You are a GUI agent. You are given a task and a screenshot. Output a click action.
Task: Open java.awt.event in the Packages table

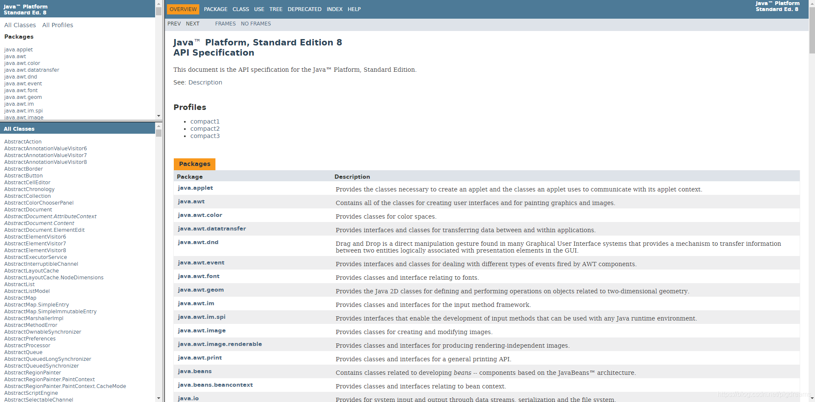[201, 263]
